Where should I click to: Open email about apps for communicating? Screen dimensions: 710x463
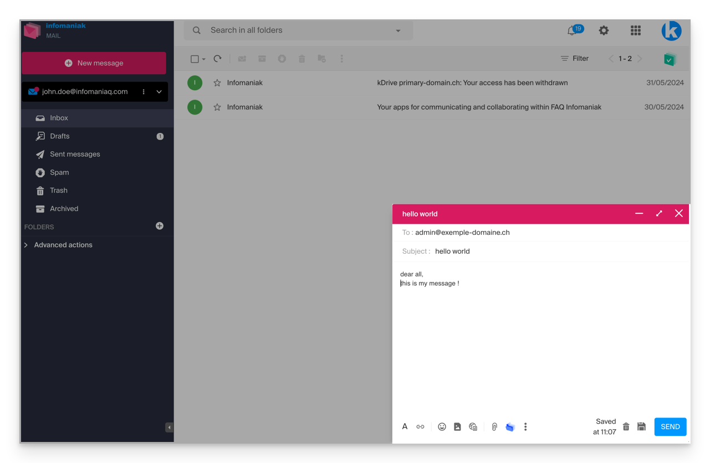[x=489, y=107]
